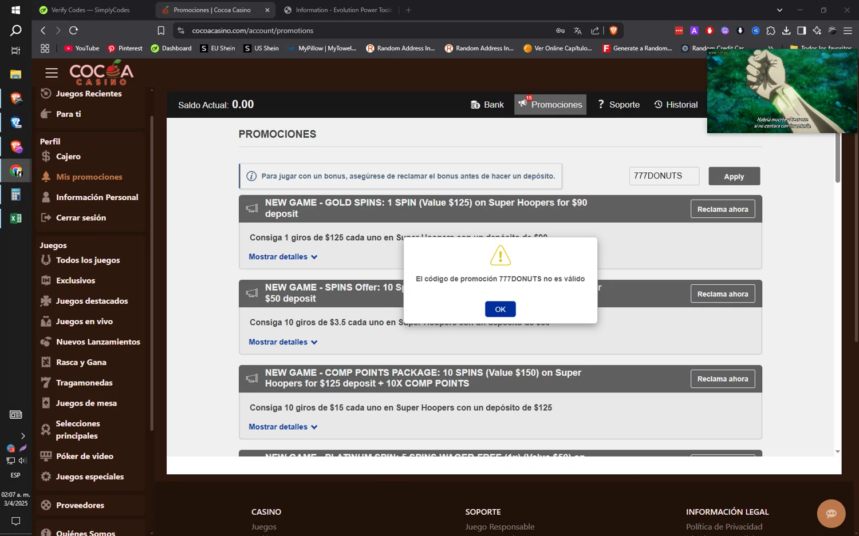Open the tab search dropdown arrow

click(x=779, y=10)
